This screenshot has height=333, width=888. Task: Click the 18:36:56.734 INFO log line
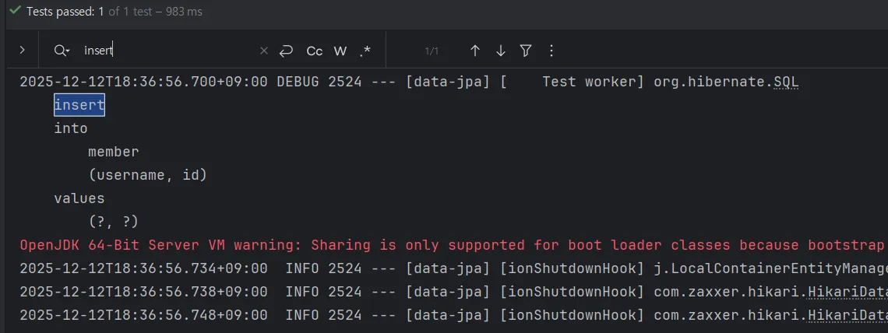coord(452,268)
